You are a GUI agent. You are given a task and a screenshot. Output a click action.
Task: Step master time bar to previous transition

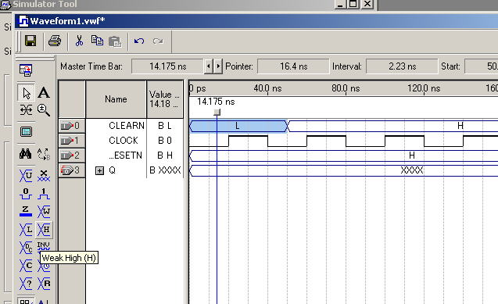pos(208,66)
